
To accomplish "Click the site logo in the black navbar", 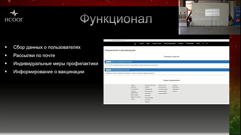I will point(135,44).
